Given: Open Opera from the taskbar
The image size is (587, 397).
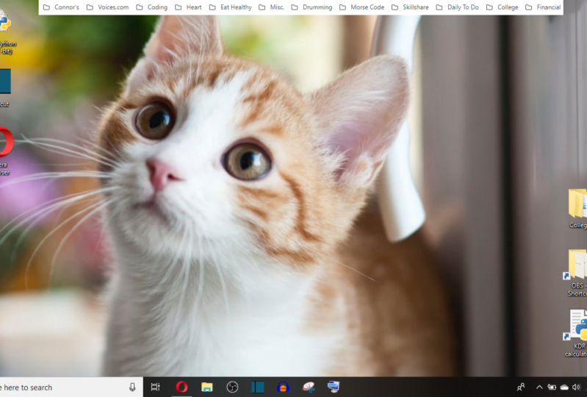Looking at the screenshot, I should pyautogui.click(x=181, y=387).
